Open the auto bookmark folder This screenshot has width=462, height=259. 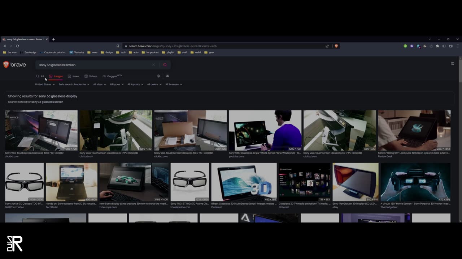click(134, 53)
